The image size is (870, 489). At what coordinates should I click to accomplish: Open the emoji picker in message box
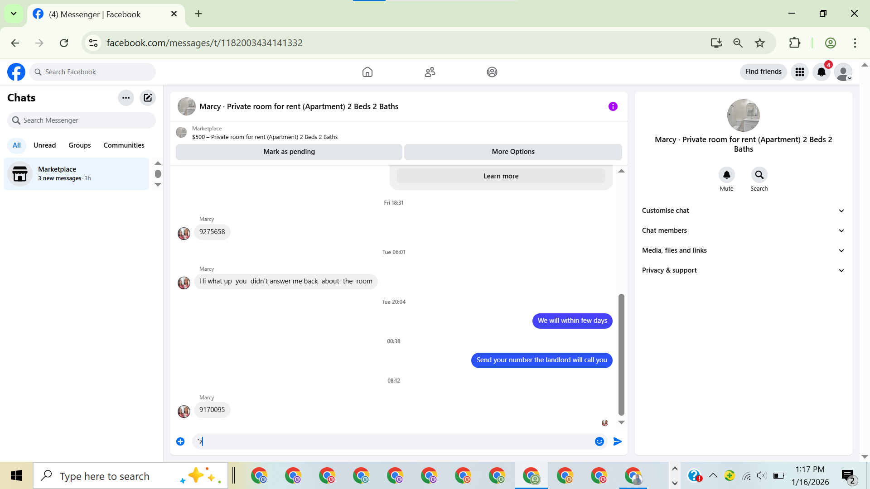[599, 441]
